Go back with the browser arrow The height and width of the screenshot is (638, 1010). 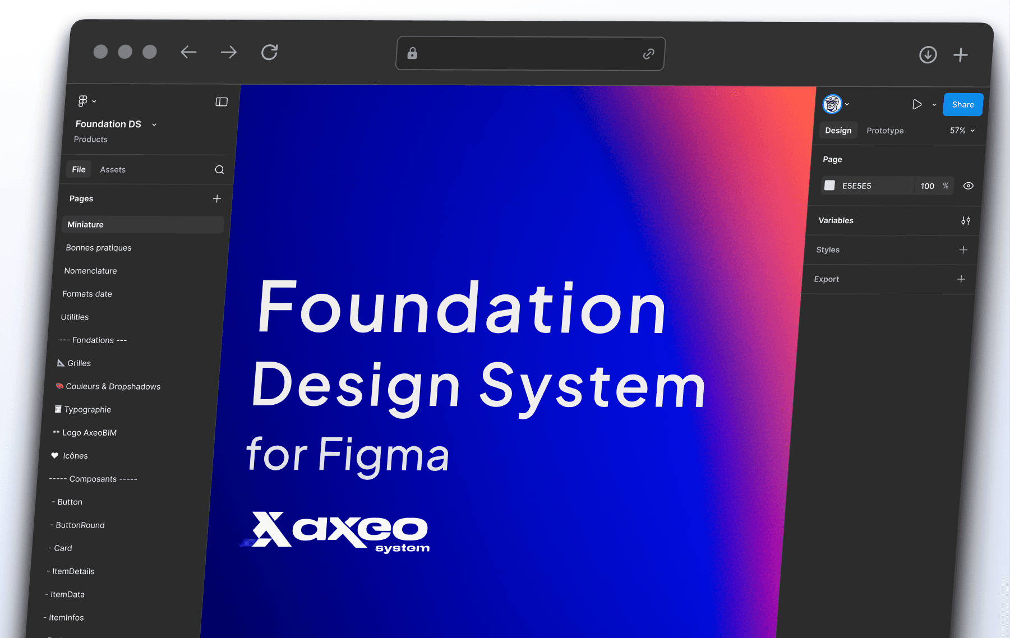click(188, 52)
